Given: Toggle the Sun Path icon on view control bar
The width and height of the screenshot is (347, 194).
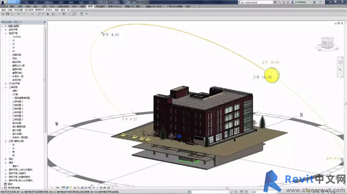Looking at the screenshot, I should 71,188.
